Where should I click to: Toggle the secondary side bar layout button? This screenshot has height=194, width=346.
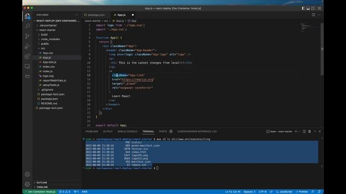pos(312,9)
